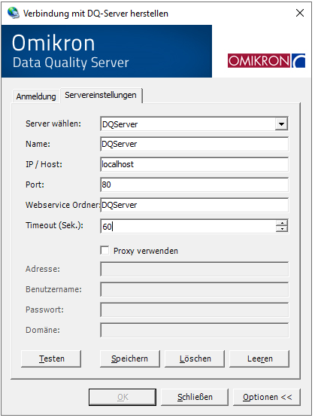Collapse options with Optionen <<
This screenshot has height=418, width=315.
pos(267,397)
